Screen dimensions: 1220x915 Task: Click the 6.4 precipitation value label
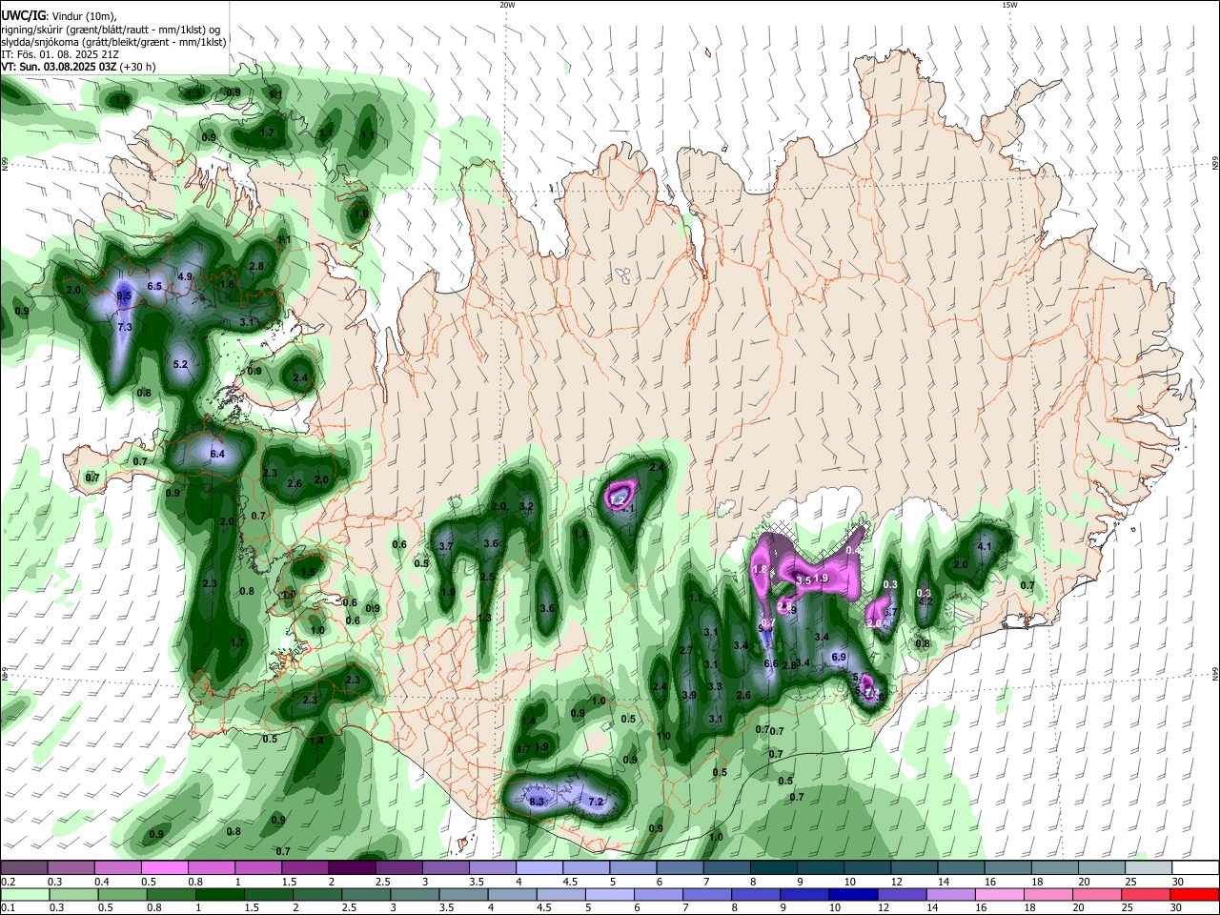coord(217,454)
